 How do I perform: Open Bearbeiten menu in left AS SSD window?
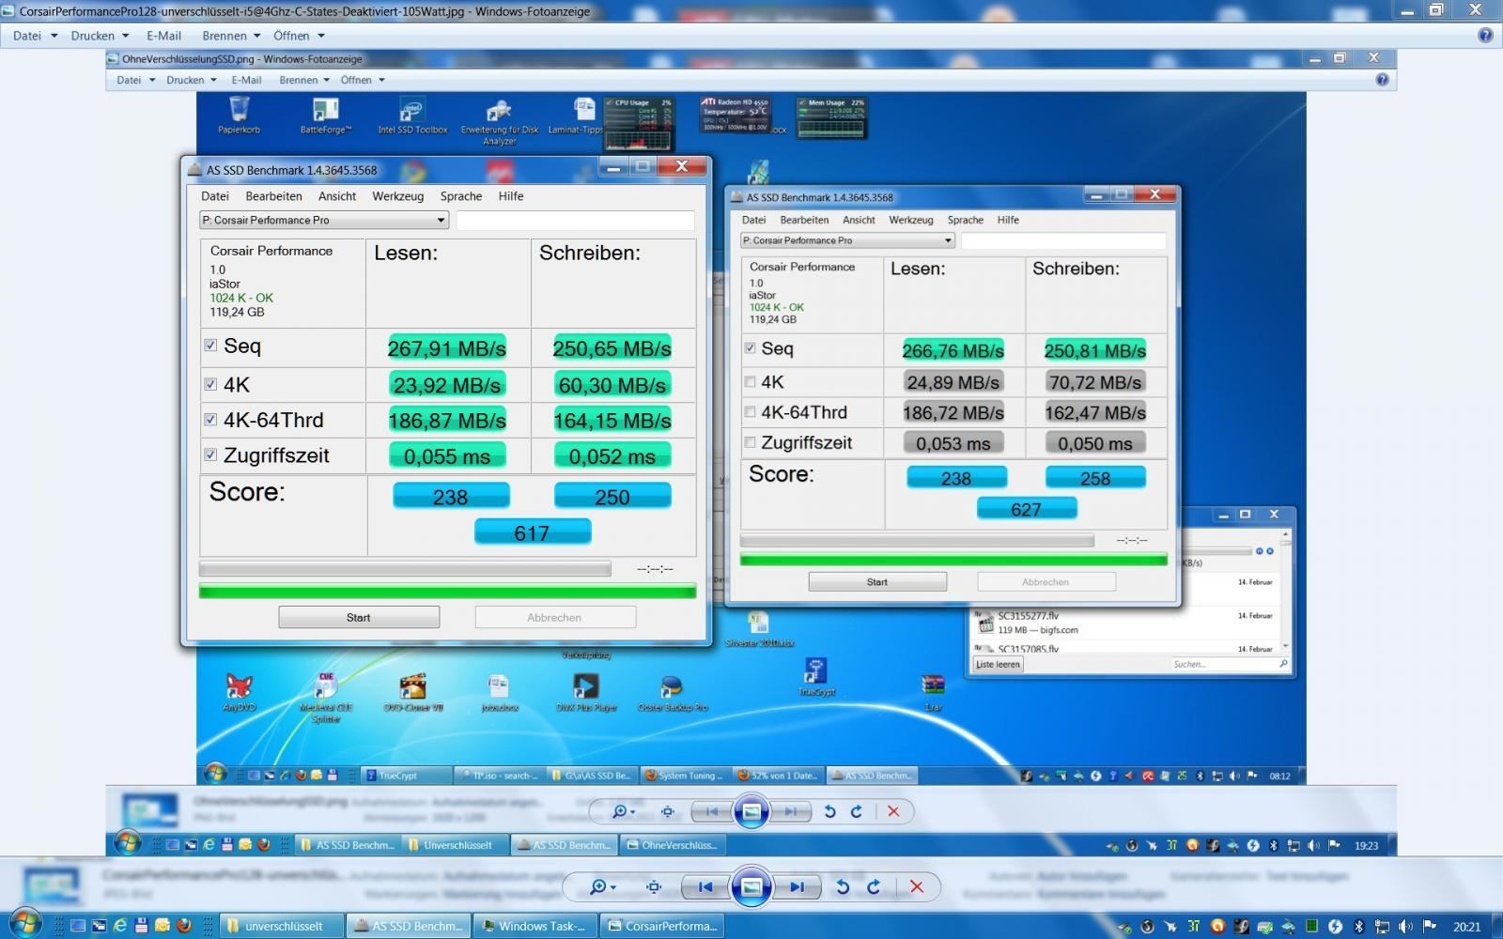click(x=273, y=196)
